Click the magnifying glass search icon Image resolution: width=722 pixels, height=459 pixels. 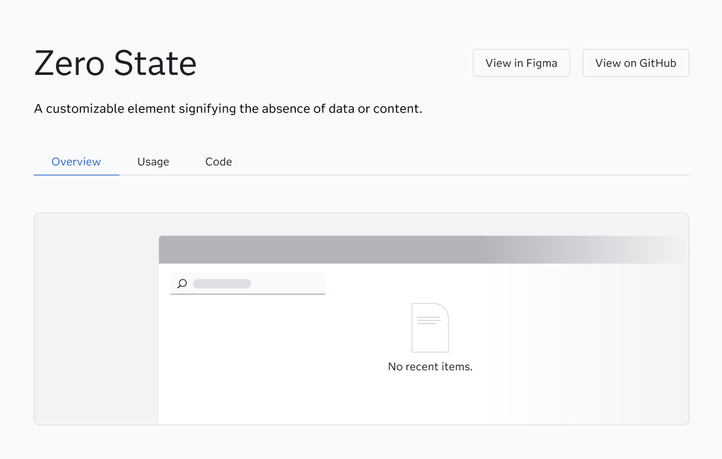click(182, 283)
